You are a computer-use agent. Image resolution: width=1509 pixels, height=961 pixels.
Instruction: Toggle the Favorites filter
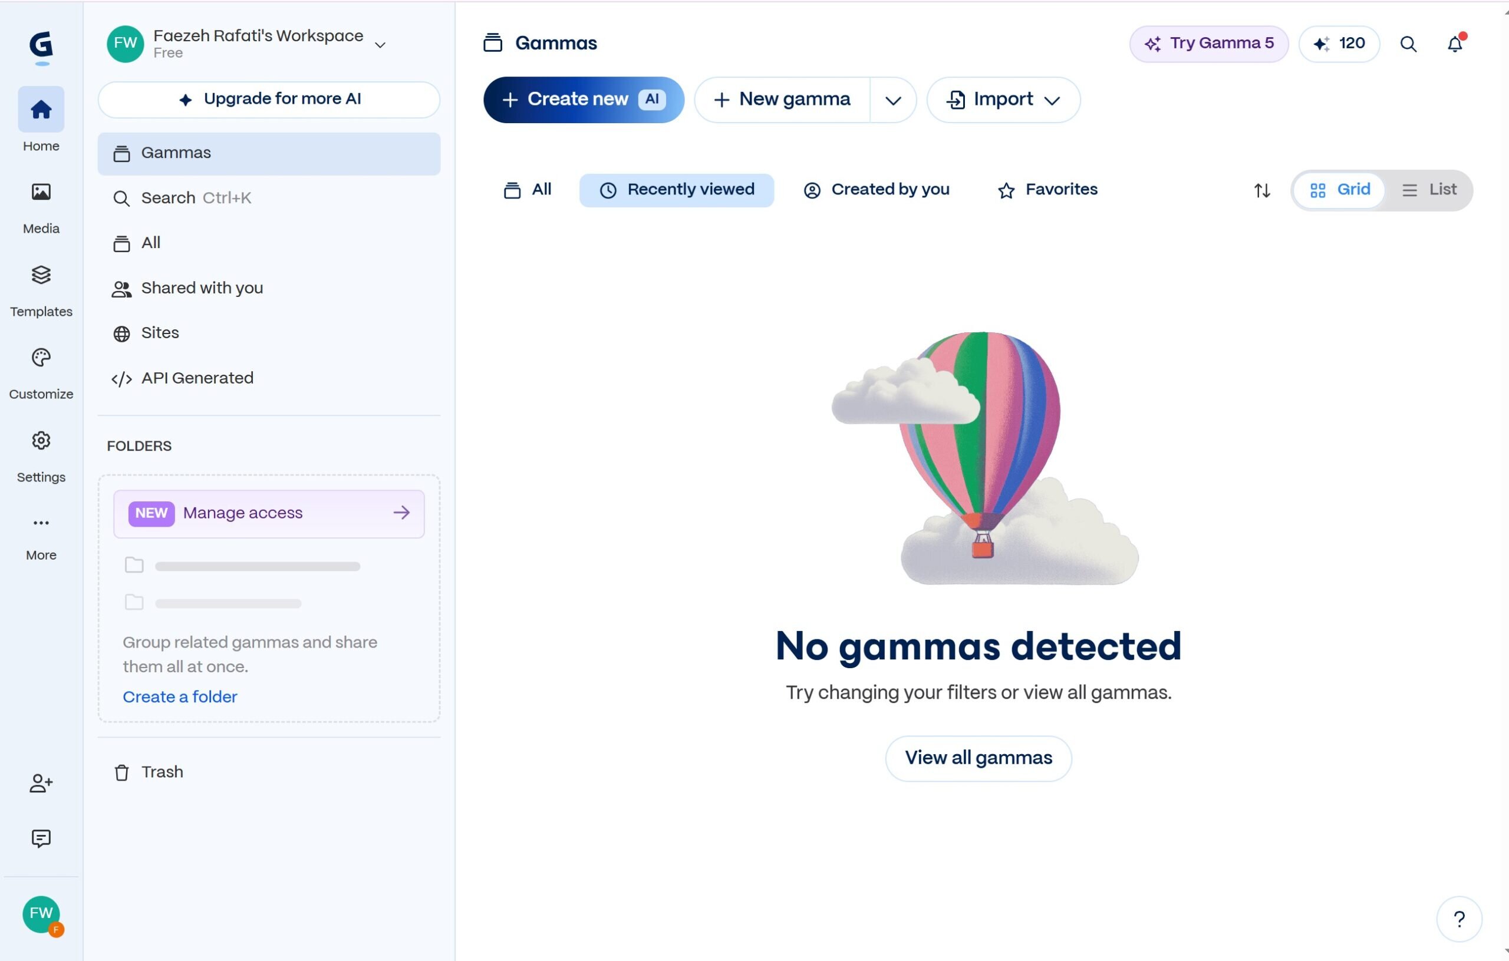point(1047,190)
